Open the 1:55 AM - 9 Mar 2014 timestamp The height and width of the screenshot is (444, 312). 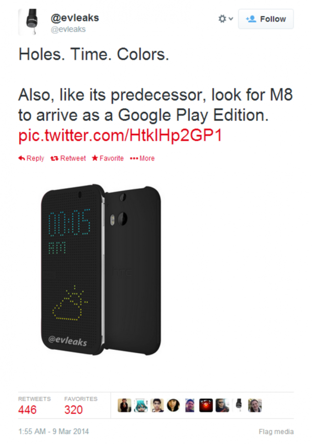[53, 431]
